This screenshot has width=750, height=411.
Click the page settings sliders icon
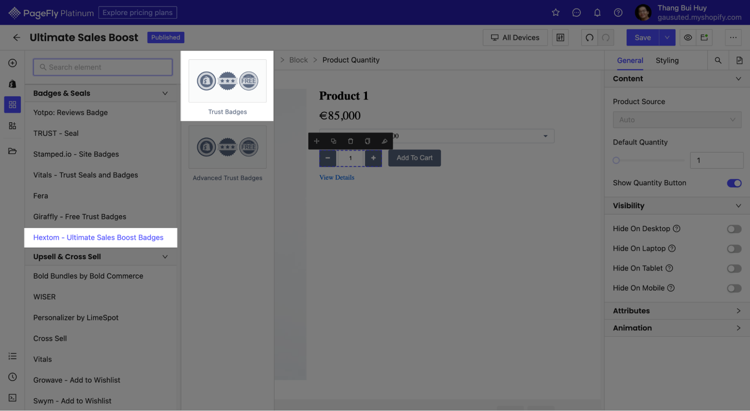tap(560, 37)
